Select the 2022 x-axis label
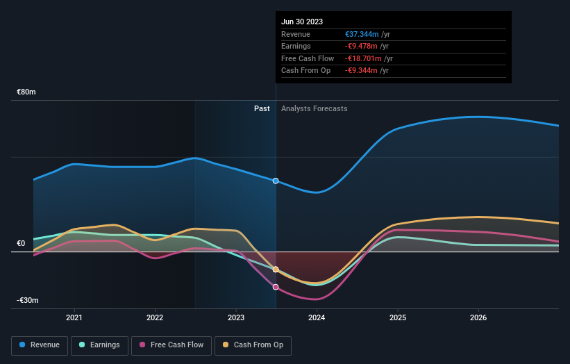570x364 pixels. (155, 318)
